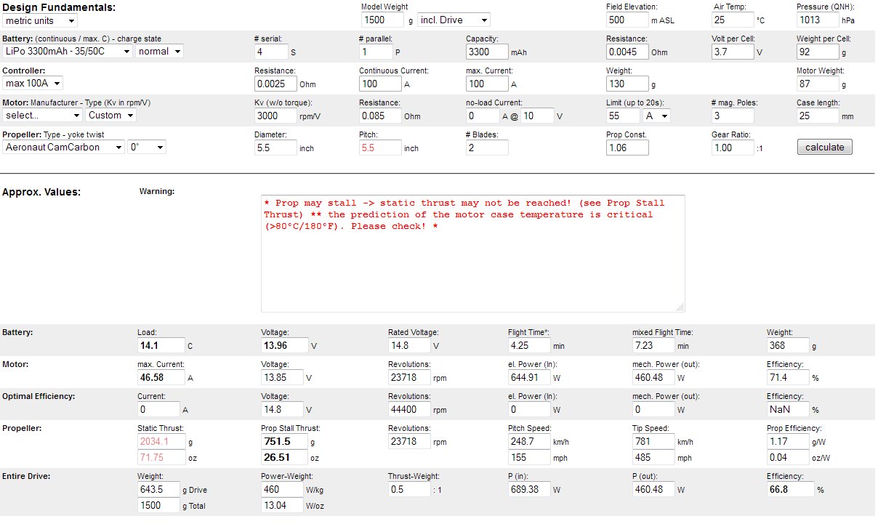Open the LiPo 3300mAh battery dropdown

pyautogui.click(x=67, y=51)
